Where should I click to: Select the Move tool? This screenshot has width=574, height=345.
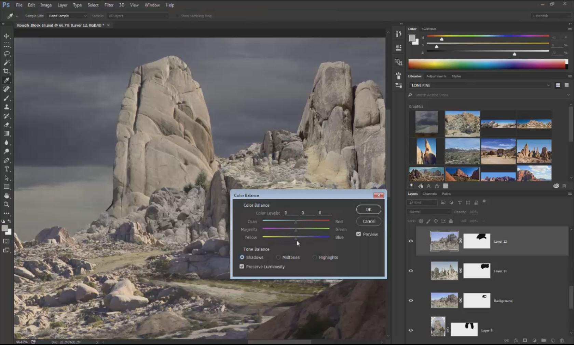[6, 36]
